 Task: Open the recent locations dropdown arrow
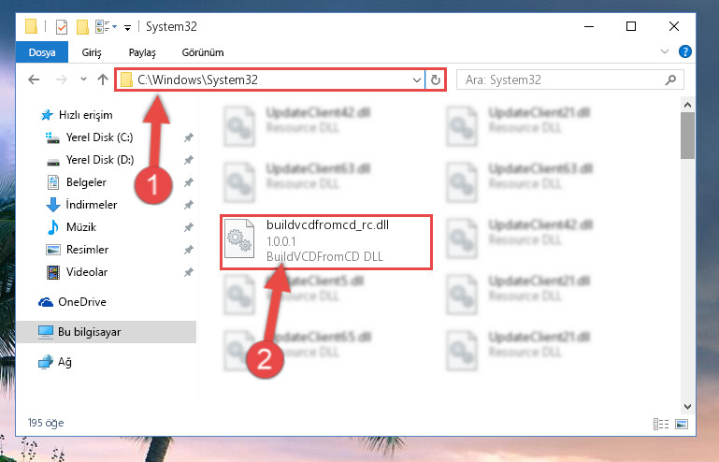point(83,79)
